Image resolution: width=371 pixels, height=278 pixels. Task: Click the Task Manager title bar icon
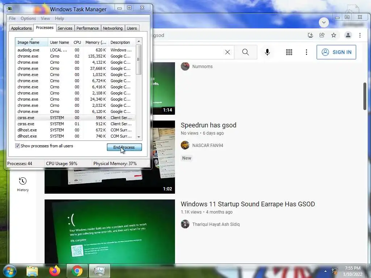point(10,9)
